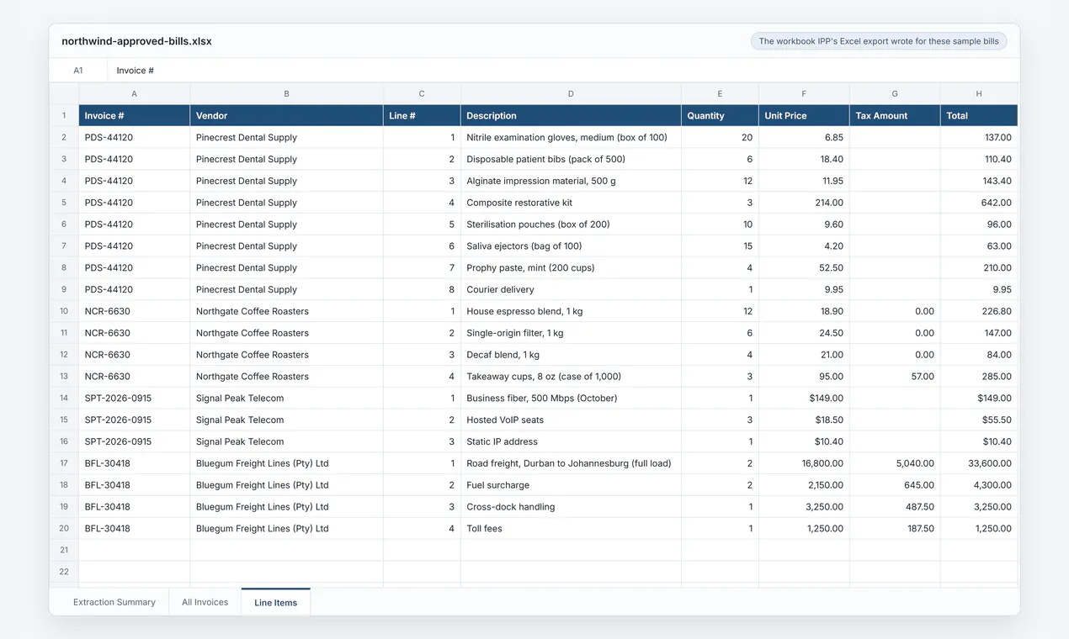
Task: Select the Fuel surcharge cell
Action: tap(571, 485)
